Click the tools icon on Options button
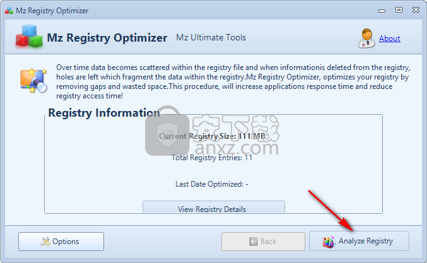427x263 pixels. point(45,242)
